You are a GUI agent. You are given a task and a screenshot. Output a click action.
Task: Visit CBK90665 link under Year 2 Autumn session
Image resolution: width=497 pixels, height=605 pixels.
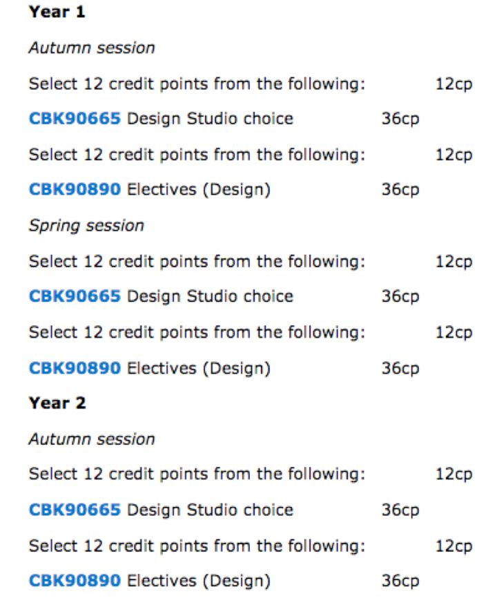[75, 510]
